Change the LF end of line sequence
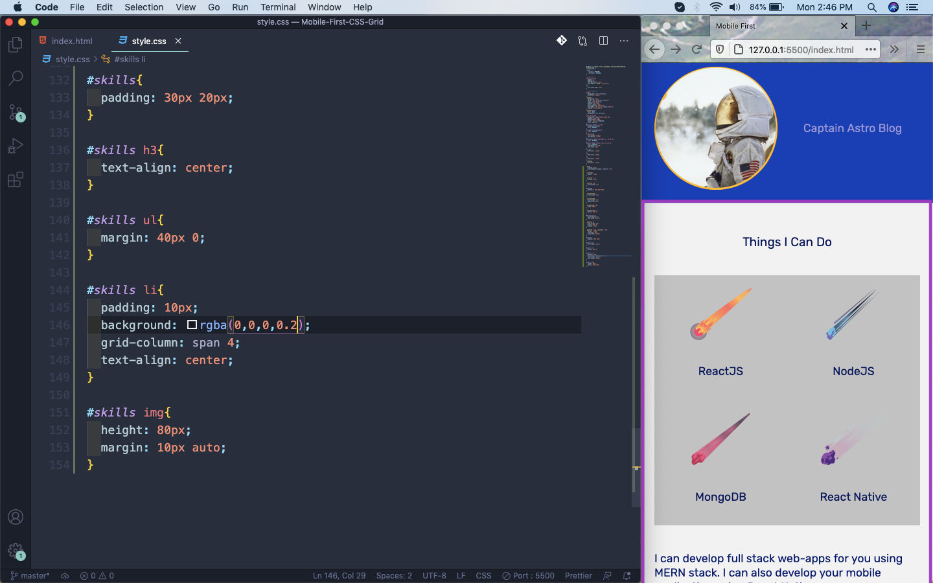933x583 pixels. coord(461,576)
